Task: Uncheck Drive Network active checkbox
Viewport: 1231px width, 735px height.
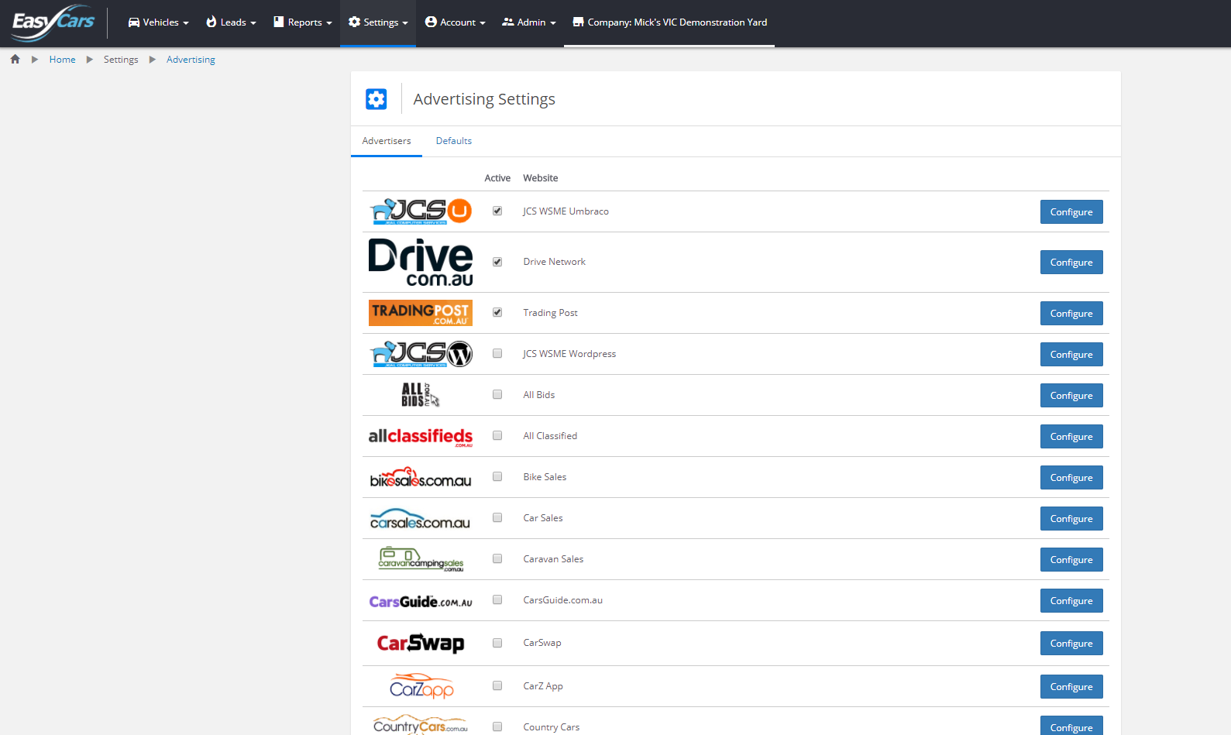Action: point(497,262)
